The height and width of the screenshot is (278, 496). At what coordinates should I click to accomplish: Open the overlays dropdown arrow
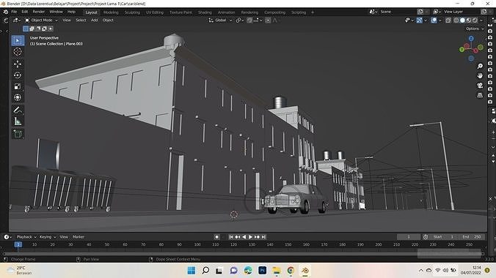tap(440, 20)
